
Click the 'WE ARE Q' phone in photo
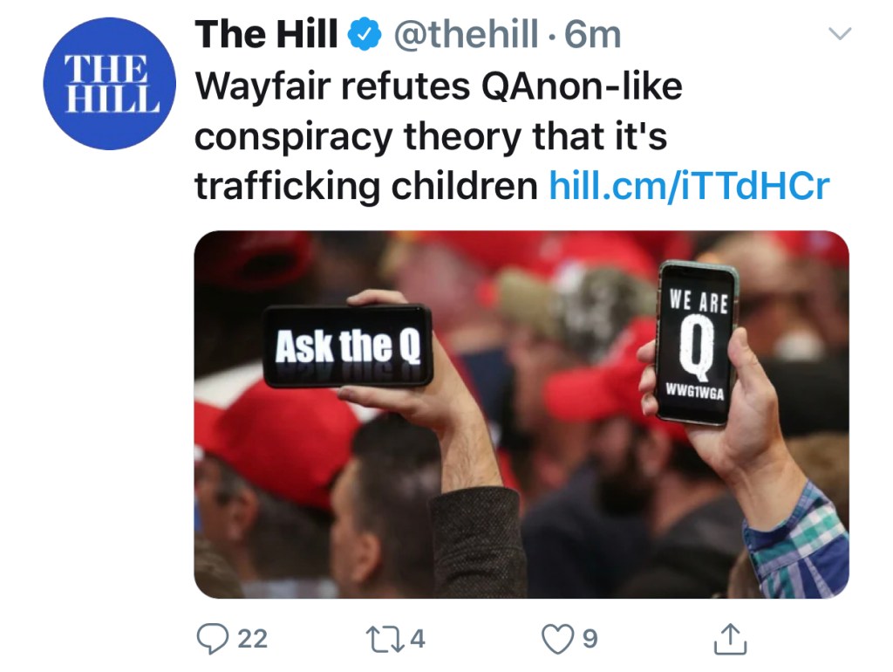coord(698,342)
